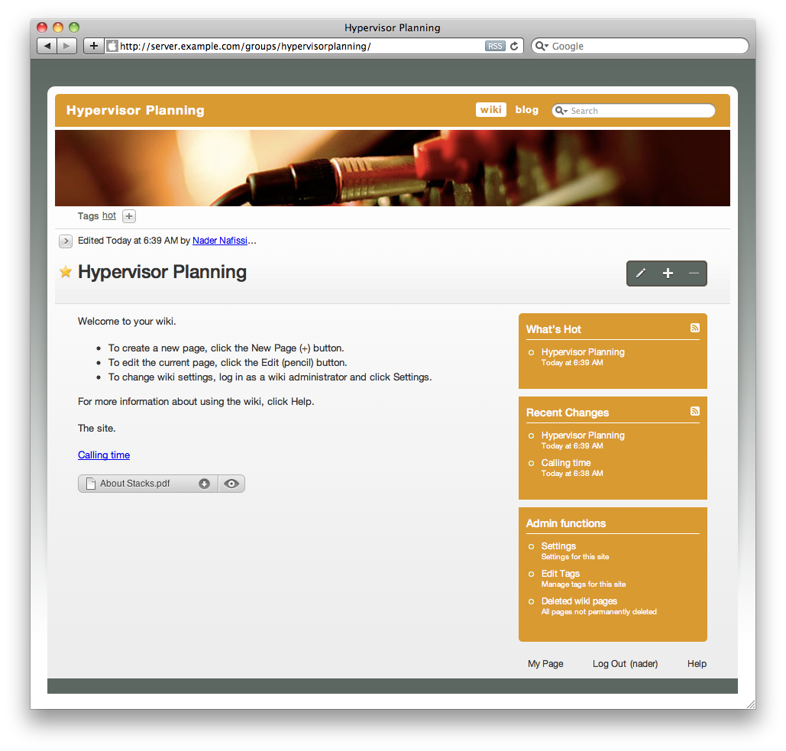Click the Admin functions panel heading
The image size is (786, 751).
click(566, 523)
